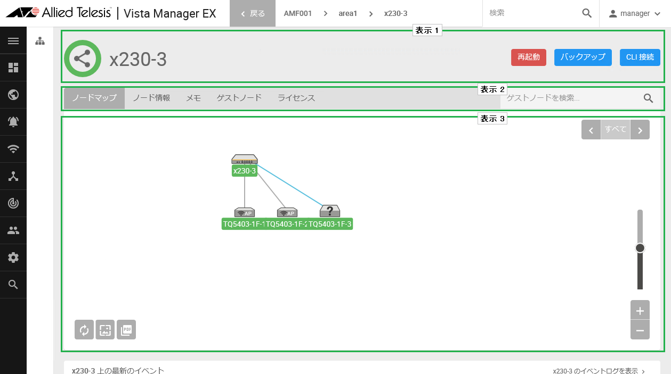
Task: Open the sidebar magnifier search icon
Action: (x=13, y=285)
